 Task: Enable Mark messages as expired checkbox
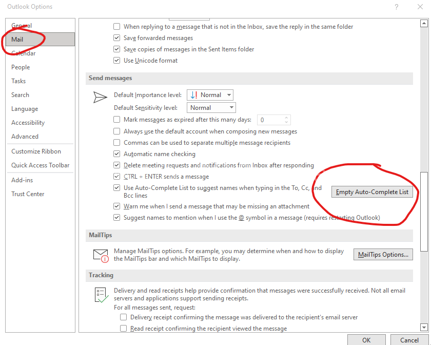click(x=117, y=120)
